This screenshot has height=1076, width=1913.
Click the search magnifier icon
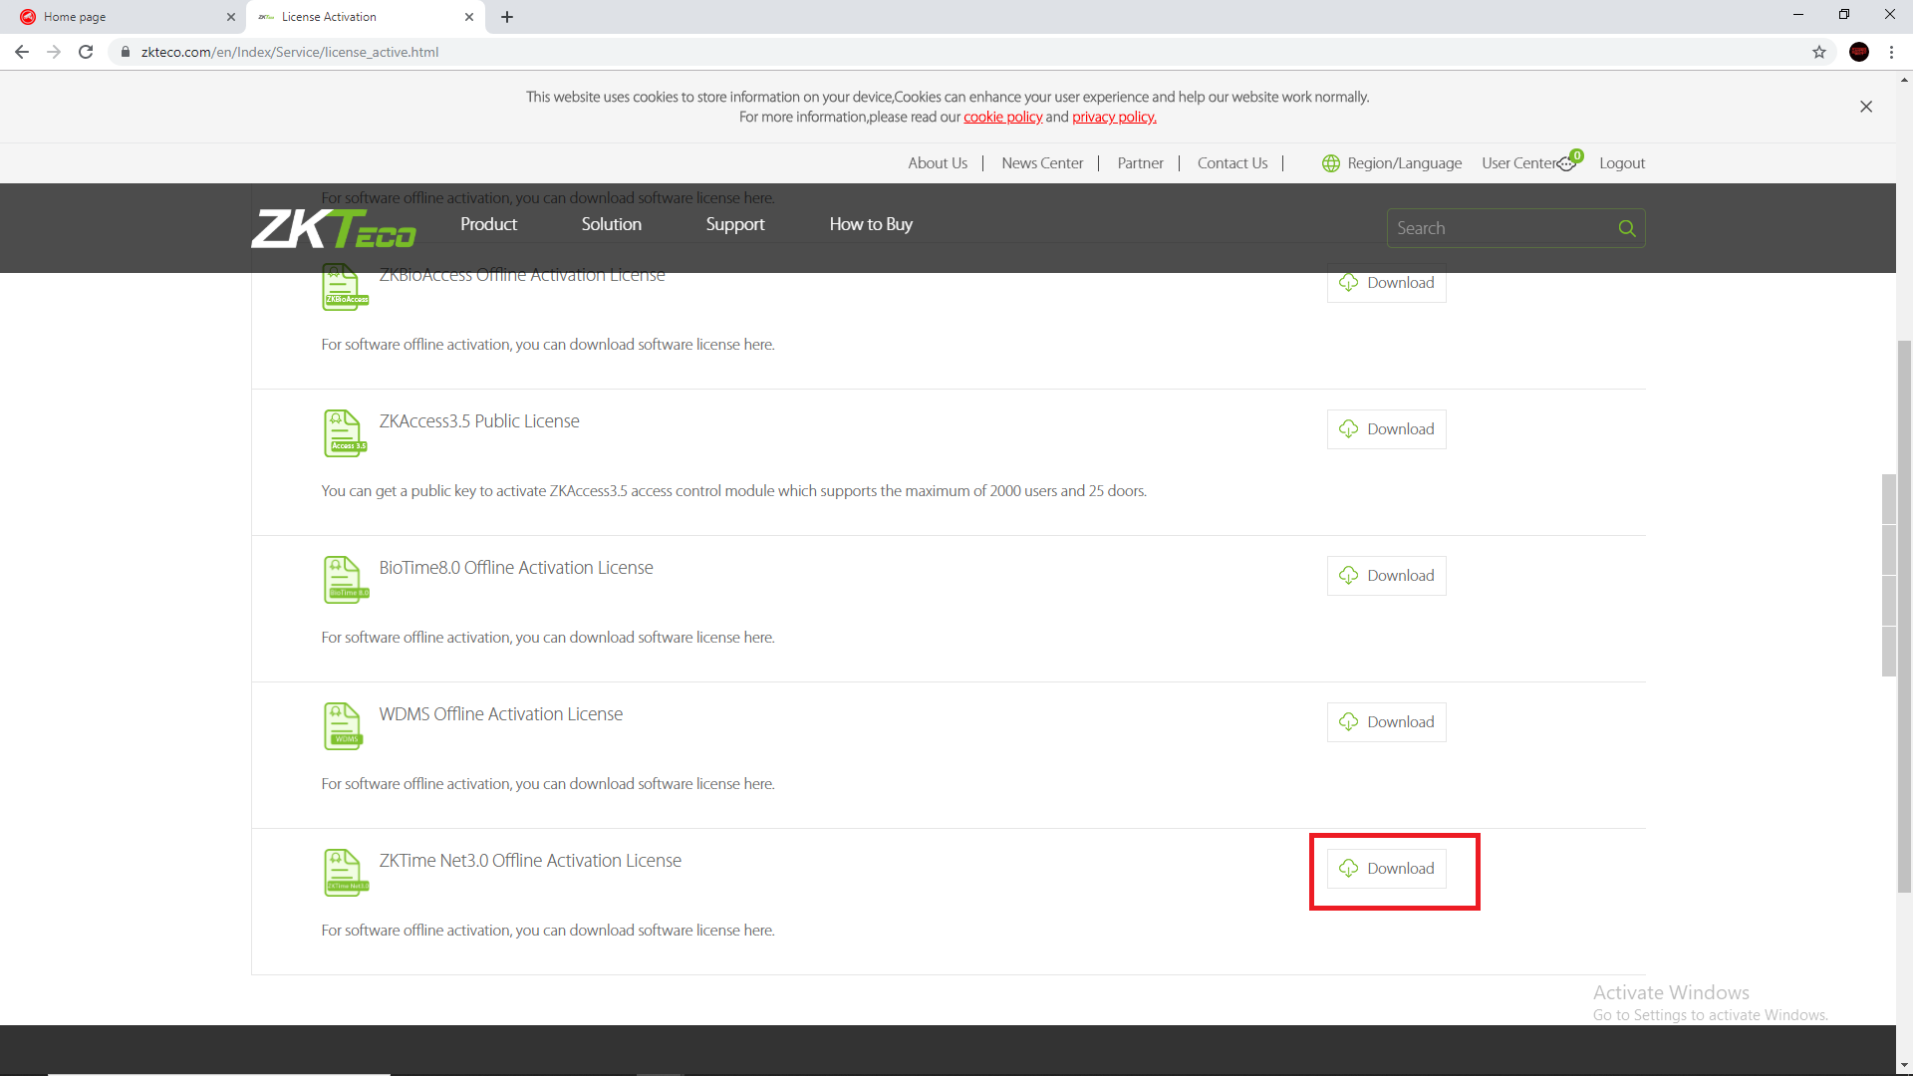point(1626,228)
